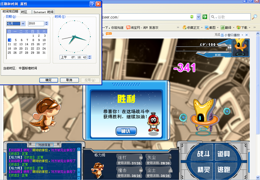Screen dimensions: 260x180
Task: Use the 灰尘 skill
Action: 158,159
